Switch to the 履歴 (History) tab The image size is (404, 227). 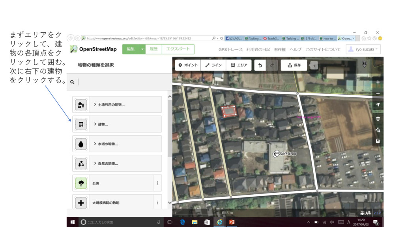tap(153, 49)
